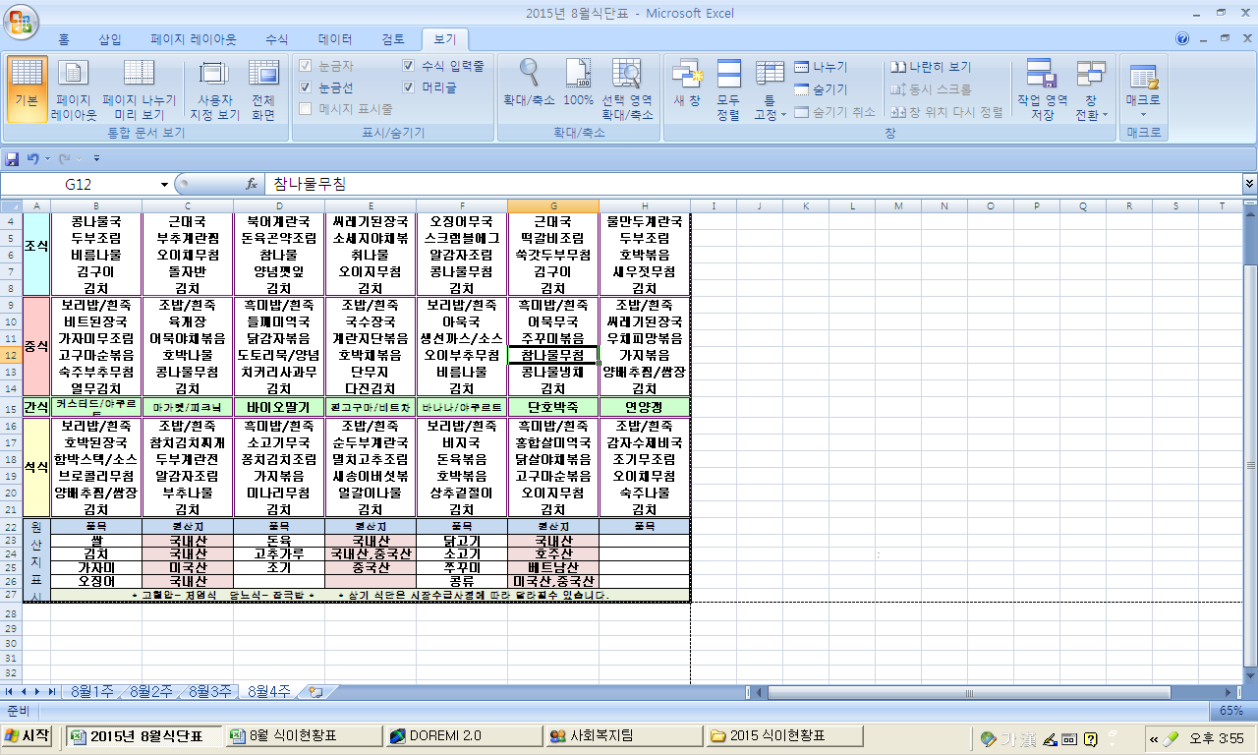This screenshot has height=755, width=1258.
Task: Open the Page Layout ribbon tab
Action: coord(193,40)
